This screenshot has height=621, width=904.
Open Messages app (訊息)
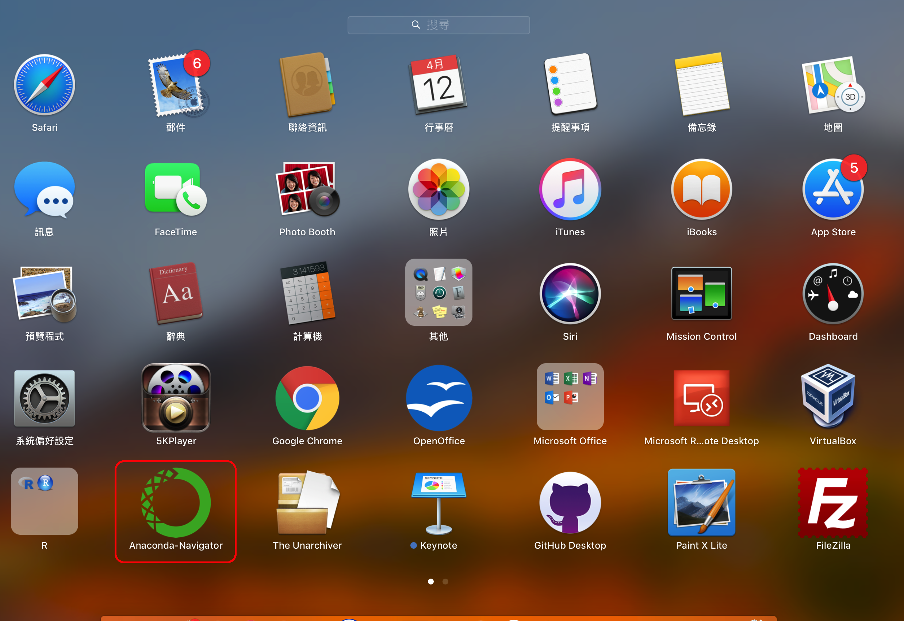pos(44,190)
